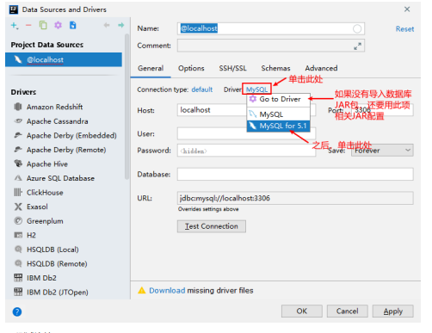
Task: Choose Go to Driver from popup
Action: [278, 99]
